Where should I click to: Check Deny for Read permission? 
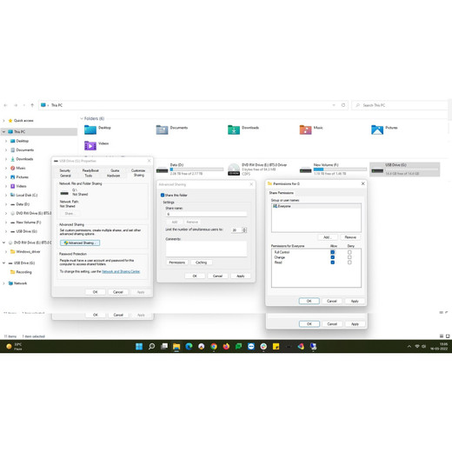point(349,263)
